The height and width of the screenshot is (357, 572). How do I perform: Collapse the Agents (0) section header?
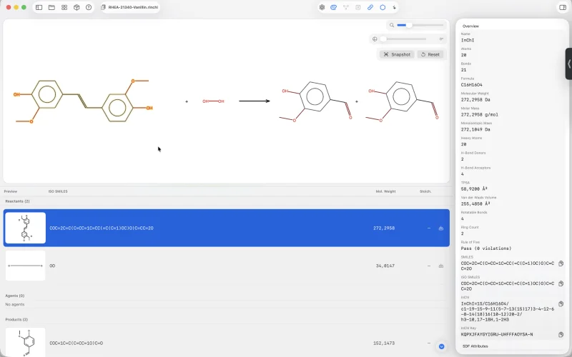click(14, 296)
